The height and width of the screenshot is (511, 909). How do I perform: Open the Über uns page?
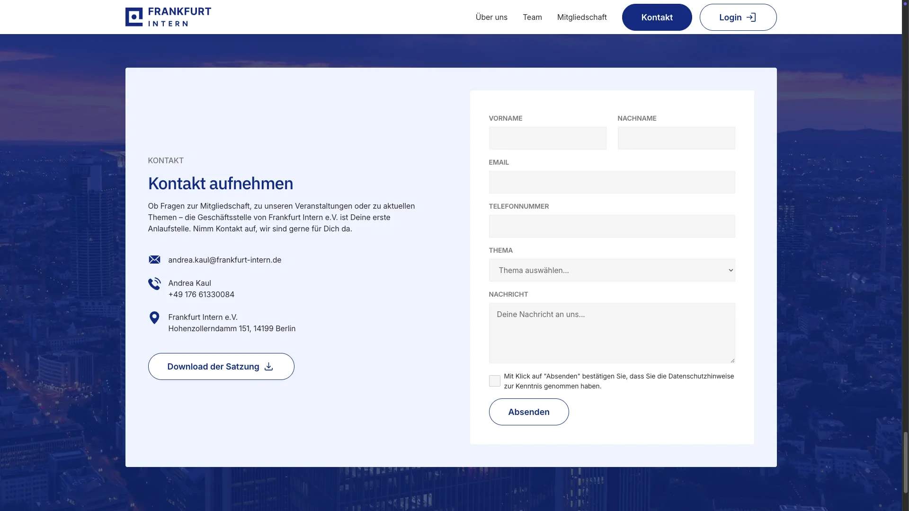click(x=491, y=17)
